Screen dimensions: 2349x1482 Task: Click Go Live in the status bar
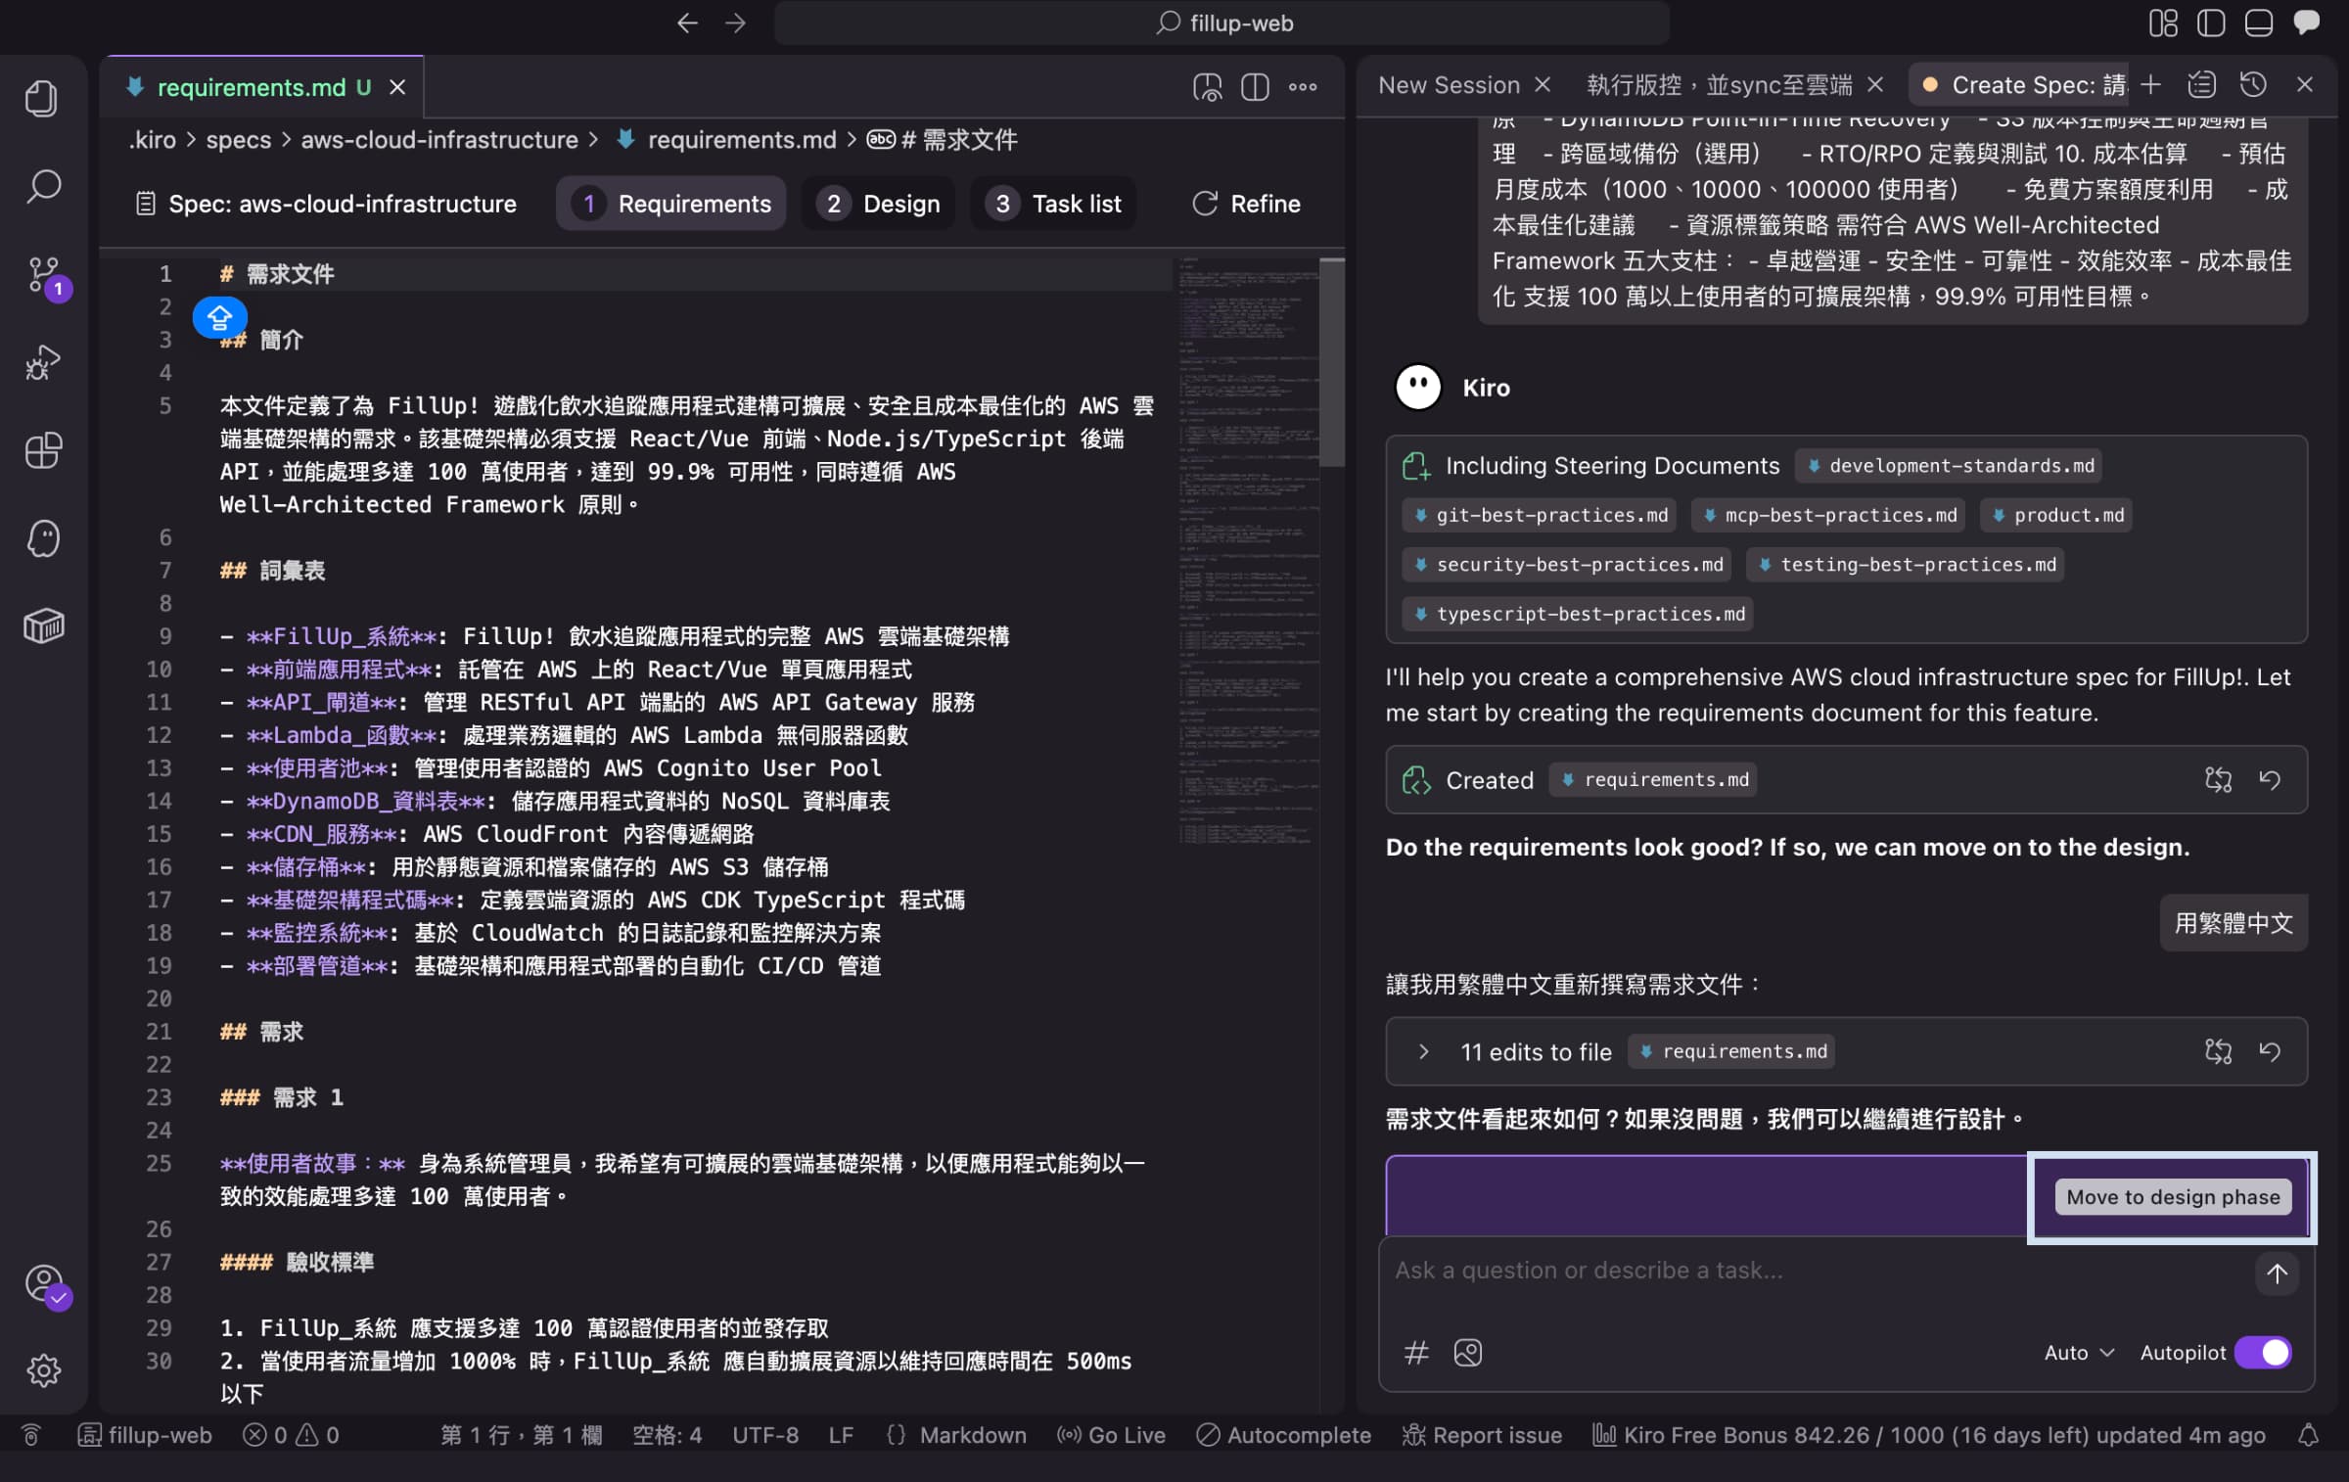(x=1112, y=1435)
